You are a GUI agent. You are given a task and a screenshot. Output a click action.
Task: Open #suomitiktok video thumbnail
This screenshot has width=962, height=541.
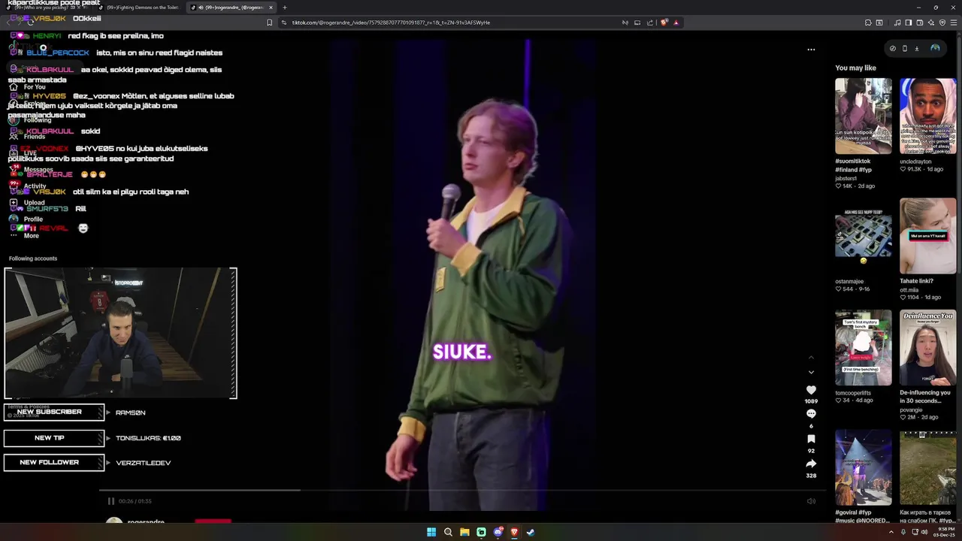tap(864, 116)
